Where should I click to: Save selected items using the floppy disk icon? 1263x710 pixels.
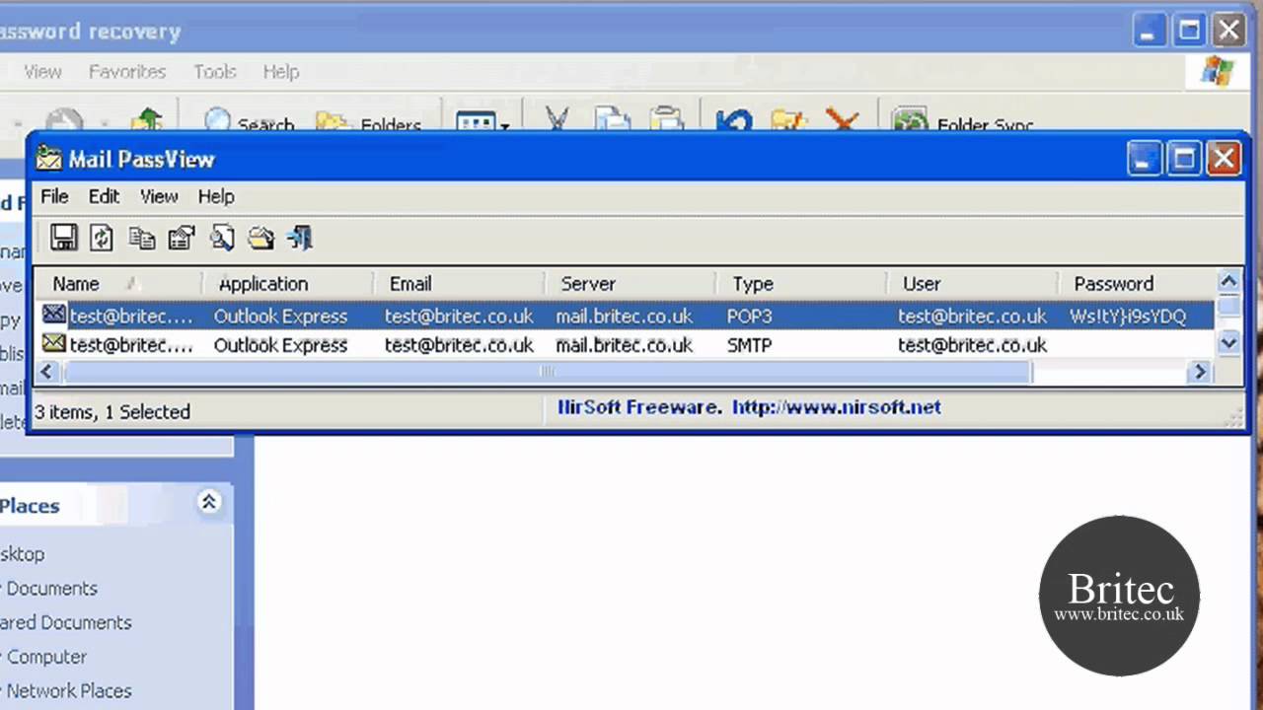pos(64,238)
